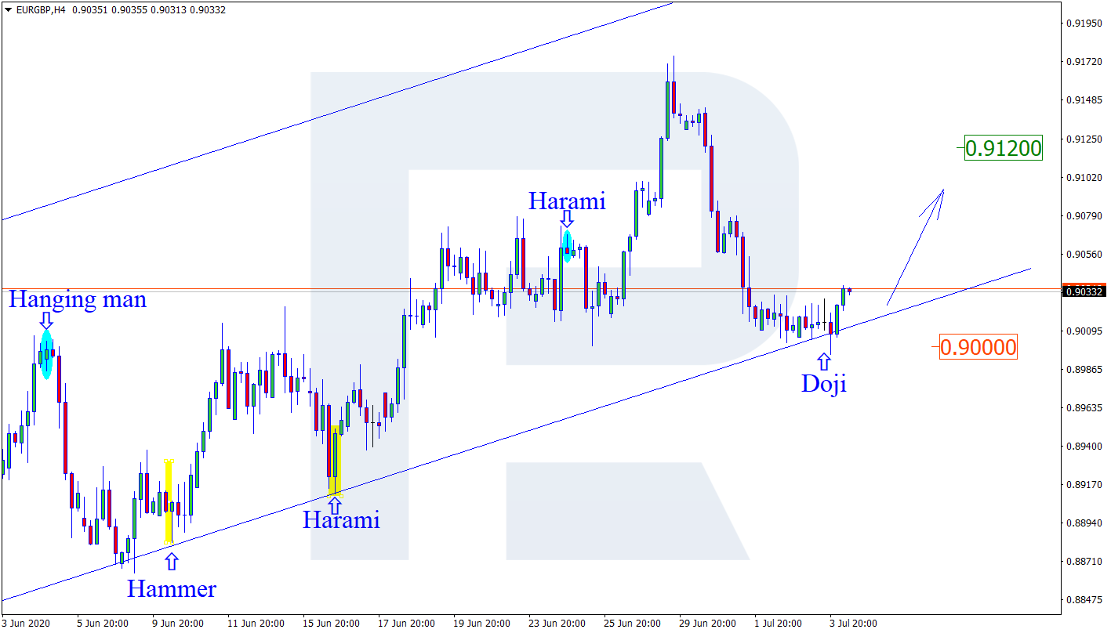The image size is (1111, 633).
Task: Select the Doji pattern label
Action: (823, 384)
